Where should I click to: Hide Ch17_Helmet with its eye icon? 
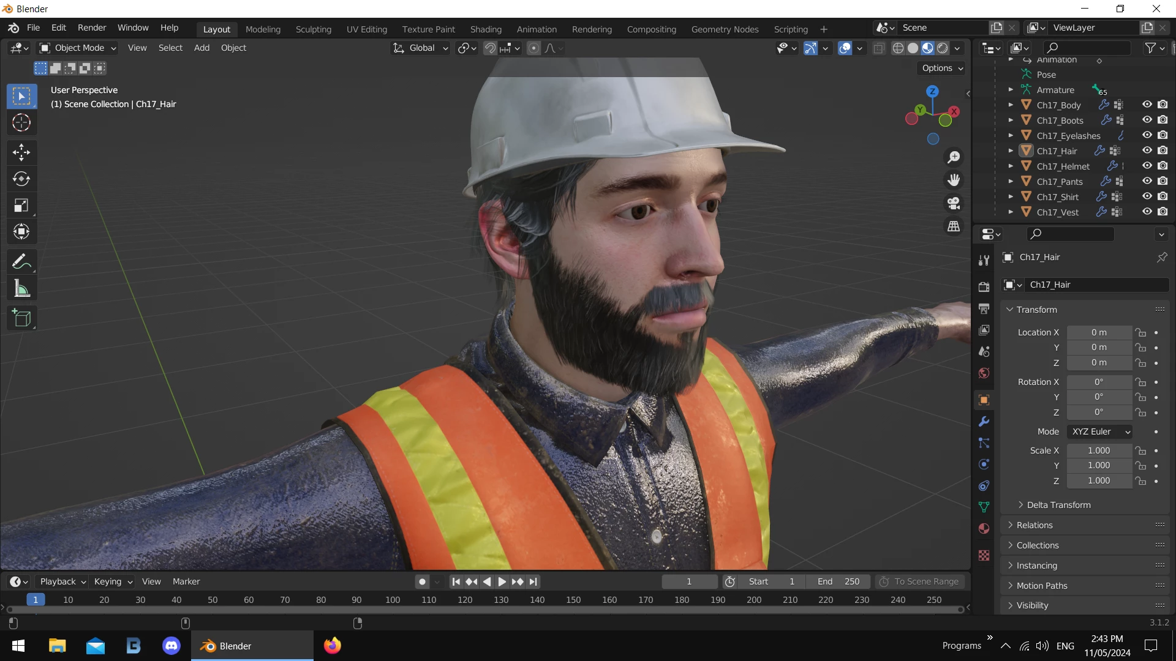click(1147, 166)
